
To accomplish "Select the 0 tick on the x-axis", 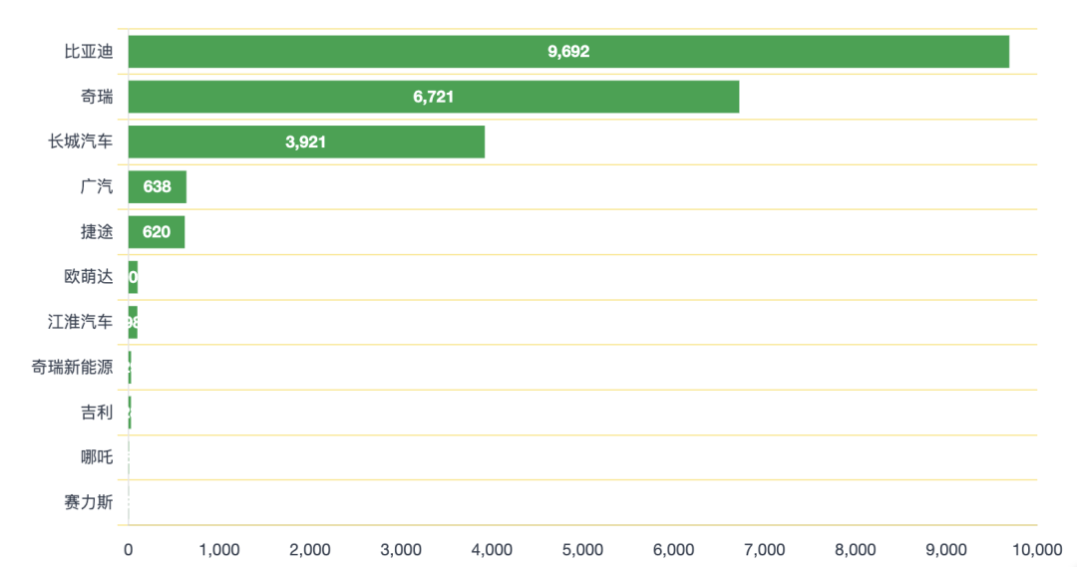I will [x=129, y=549].
